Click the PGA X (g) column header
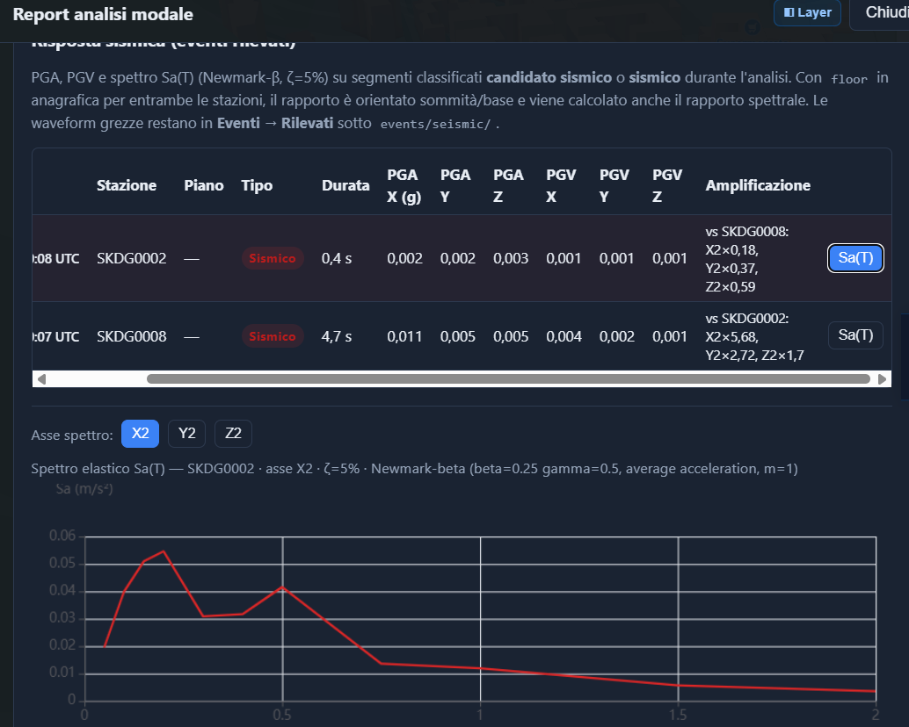909x727 pixels. tap(404, 186)
